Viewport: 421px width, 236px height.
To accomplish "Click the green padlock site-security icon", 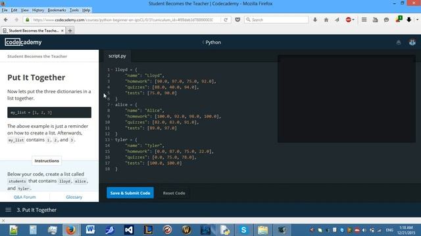I will coord(28,20).
